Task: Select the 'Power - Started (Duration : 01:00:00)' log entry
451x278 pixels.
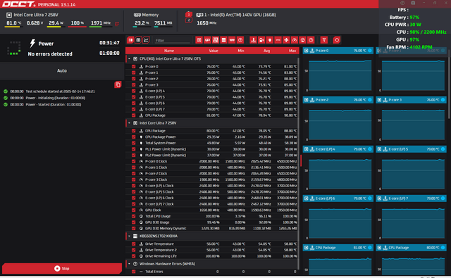Action: [54, 105]
